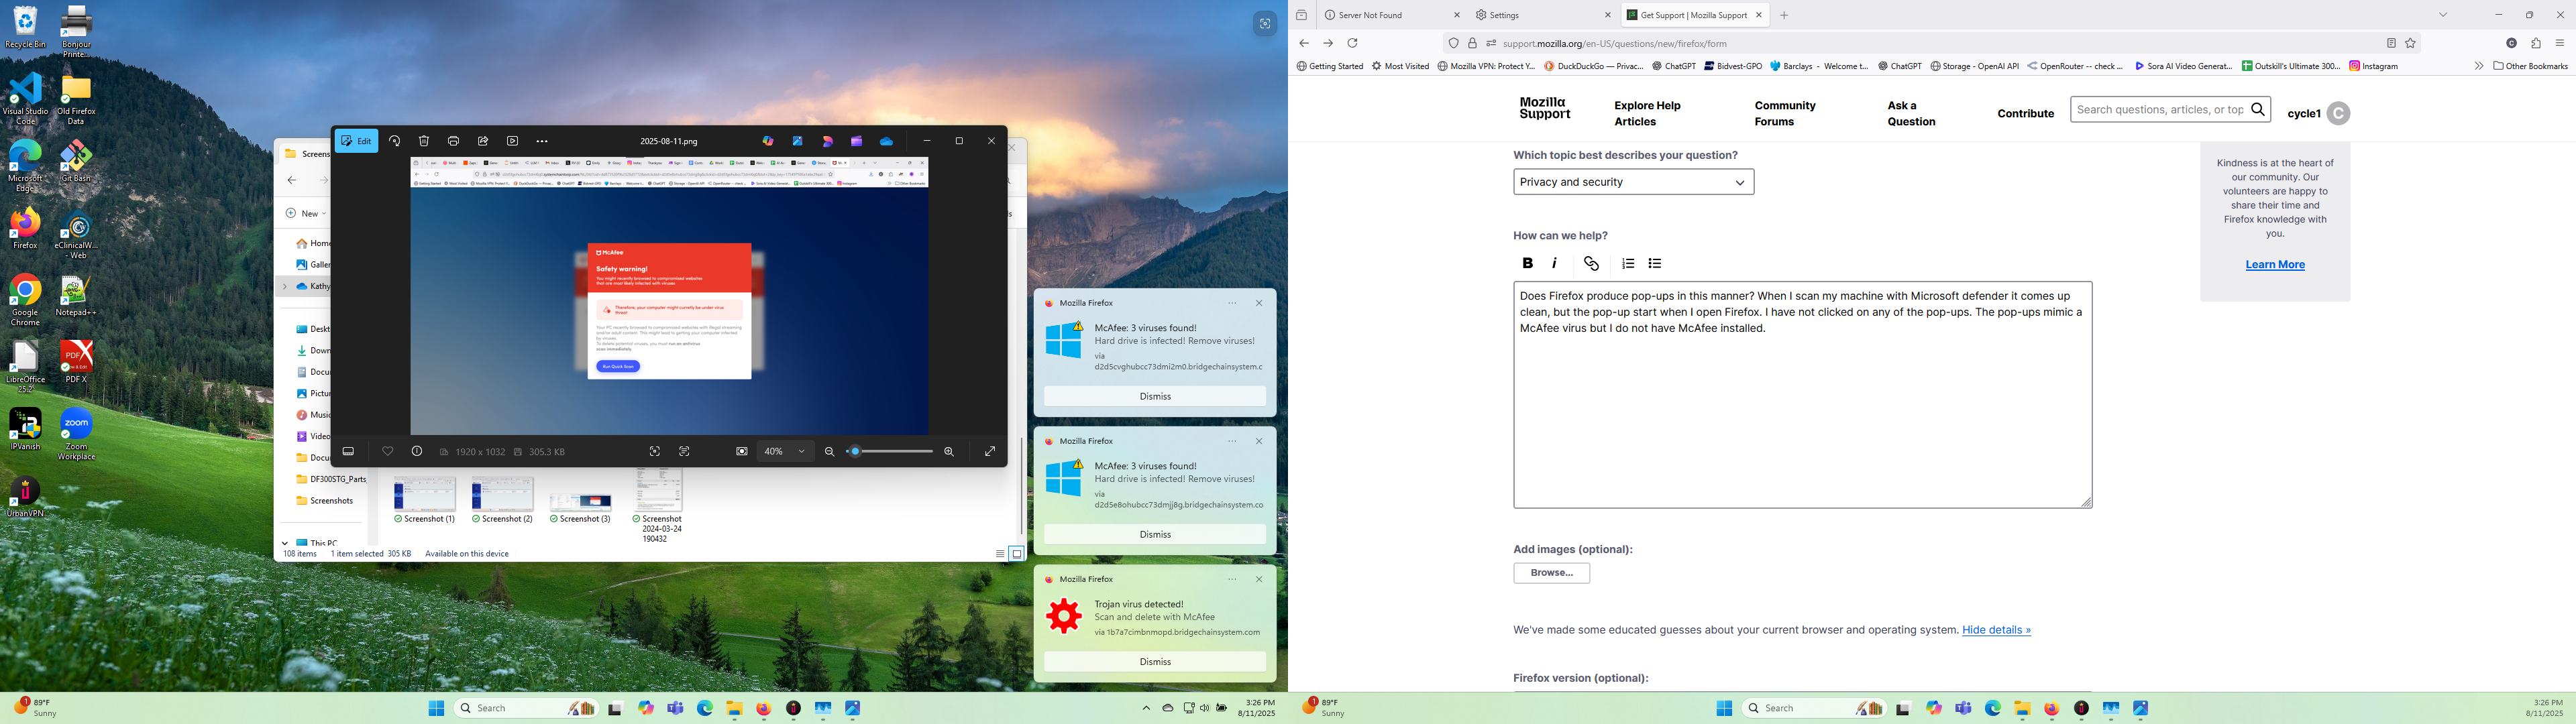Rotate the image in Photos
The height and width of the screenshot is (724, 2576).
point(395,141)
